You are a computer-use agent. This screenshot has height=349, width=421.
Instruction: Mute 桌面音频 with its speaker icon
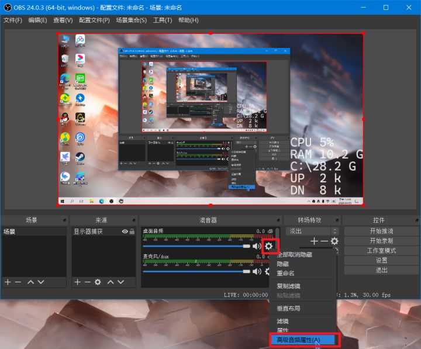click(257, 246)
